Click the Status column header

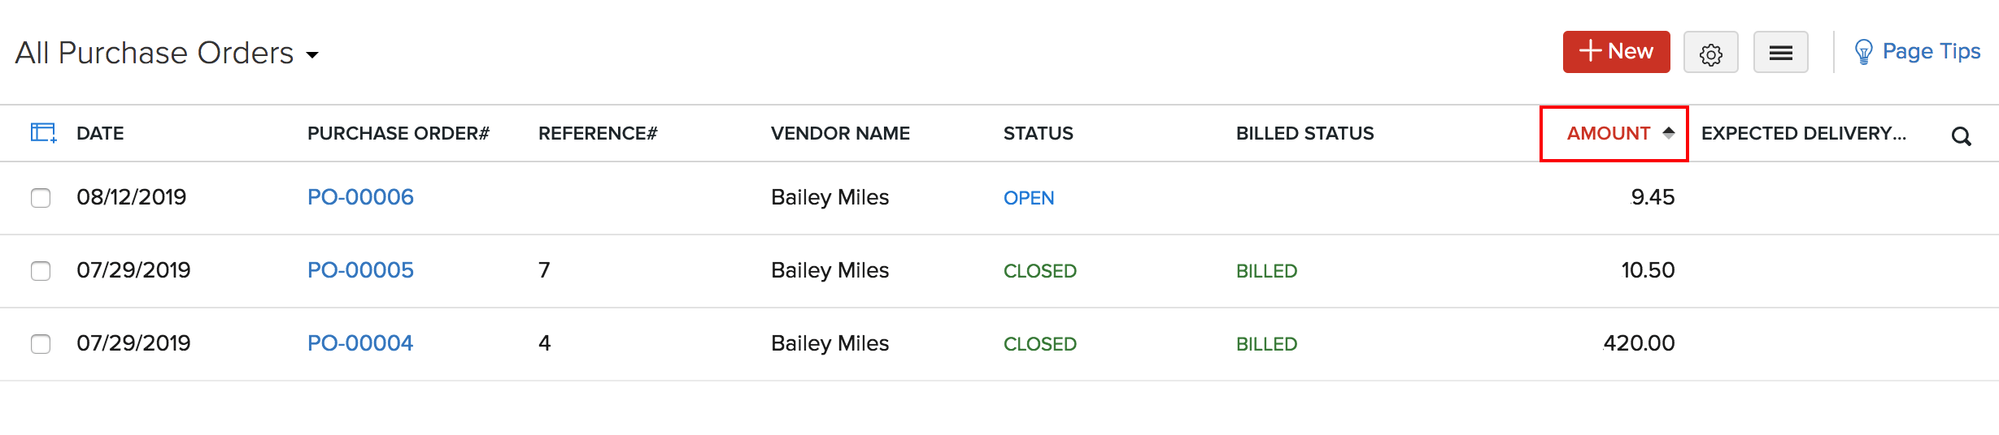coord(1038,133)
